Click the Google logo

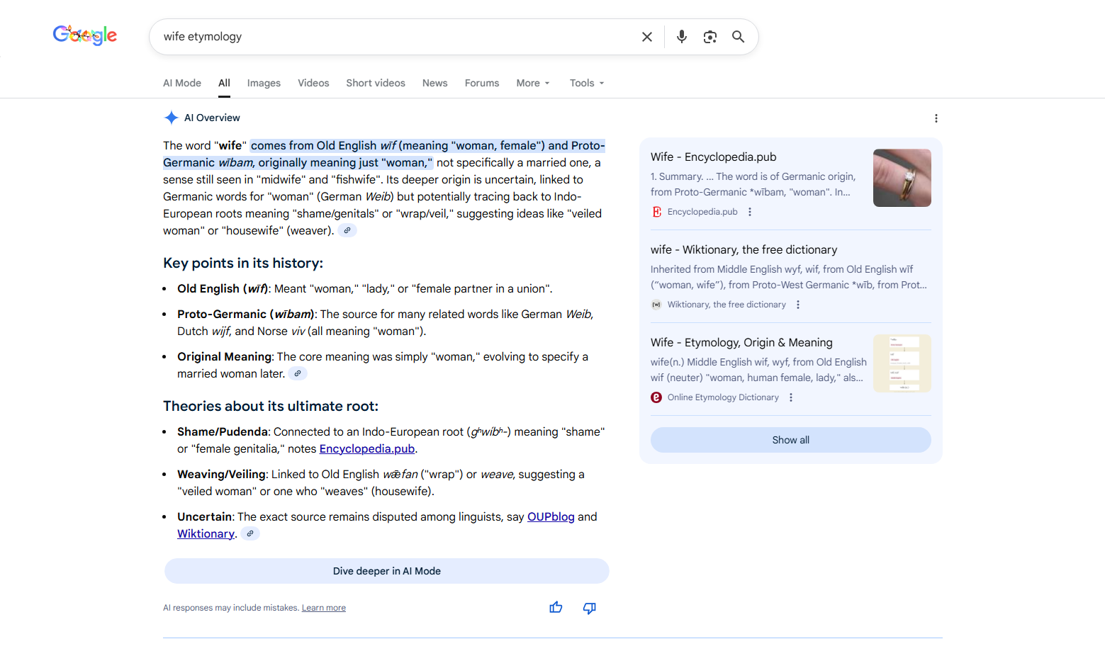coord(85,35)
